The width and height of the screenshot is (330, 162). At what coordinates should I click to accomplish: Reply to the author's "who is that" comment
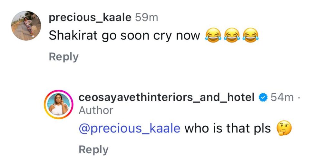point(93,149)
